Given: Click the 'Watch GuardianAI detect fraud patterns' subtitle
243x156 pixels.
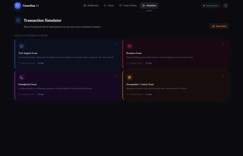Looking at the screenshot, I should 62,27.
